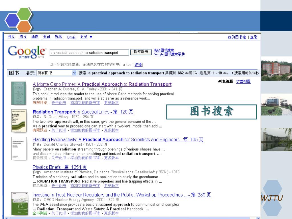Click the 登录 (Sign in) link
This screenshot has height=219, width=292.
coord(254,37)
